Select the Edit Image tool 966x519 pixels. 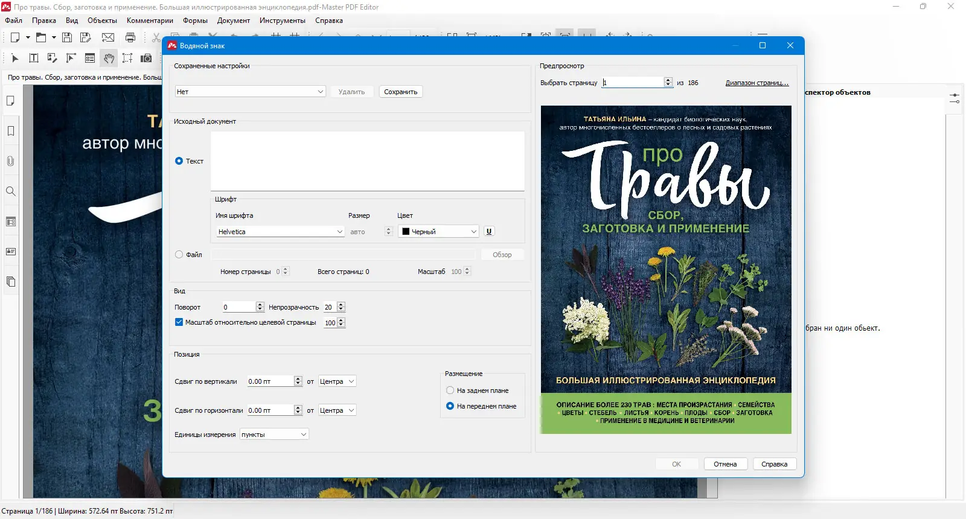pyautogui.click(x=53, y=58)
